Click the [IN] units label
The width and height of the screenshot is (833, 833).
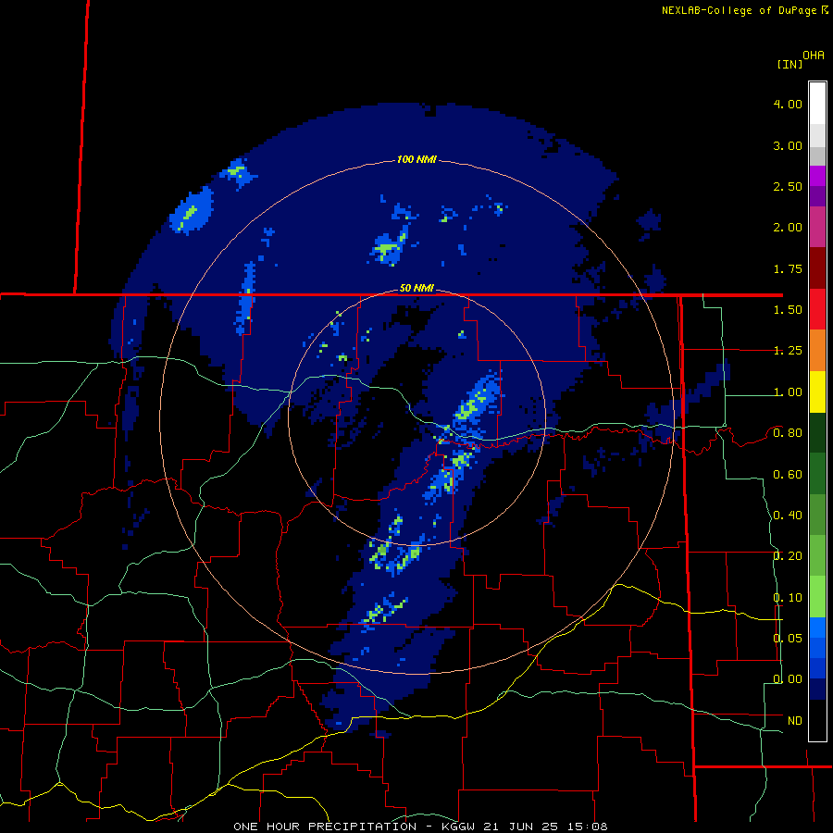tap(790, 64)
